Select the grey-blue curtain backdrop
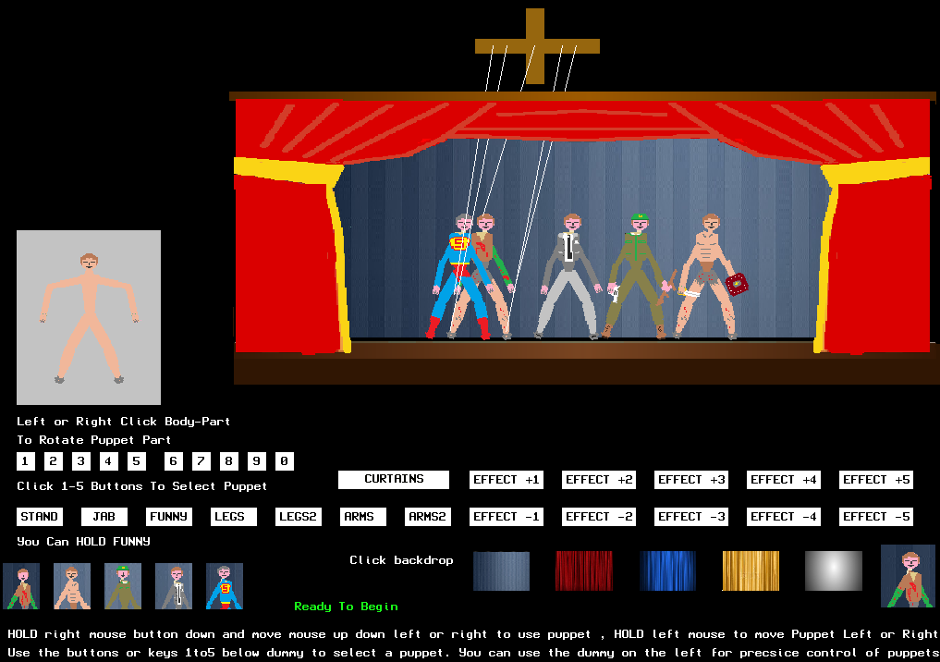Image resolution: width=940 pixels, height=662 pixels. tap(501, 570)
